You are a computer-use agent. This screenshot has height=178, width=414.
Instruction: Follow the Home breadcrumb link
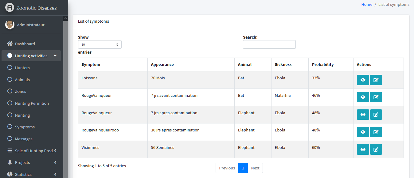pyautogui.click(x=367, y=5)
